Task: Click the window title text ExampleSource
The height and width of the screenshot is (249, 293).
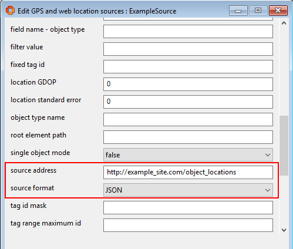Action: [153, 11]
